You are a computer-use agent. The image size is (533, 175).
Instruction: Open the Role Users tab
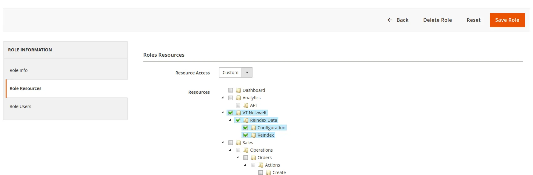point(20,106)
